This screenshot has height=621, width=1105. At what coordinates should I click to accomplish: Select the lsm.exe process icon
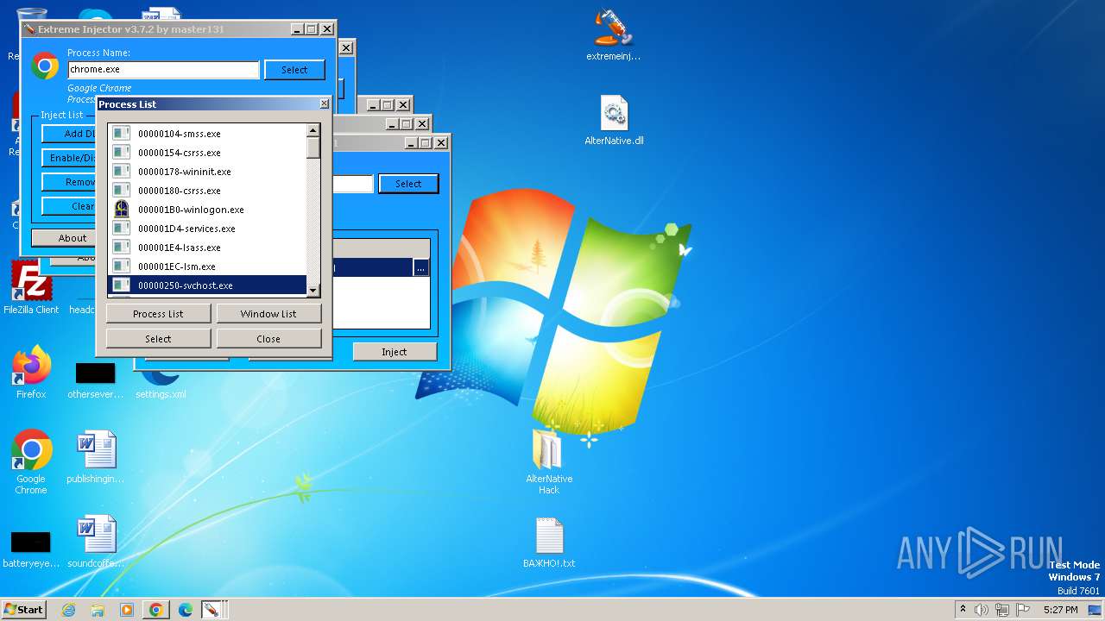click(x=122, y=267)
